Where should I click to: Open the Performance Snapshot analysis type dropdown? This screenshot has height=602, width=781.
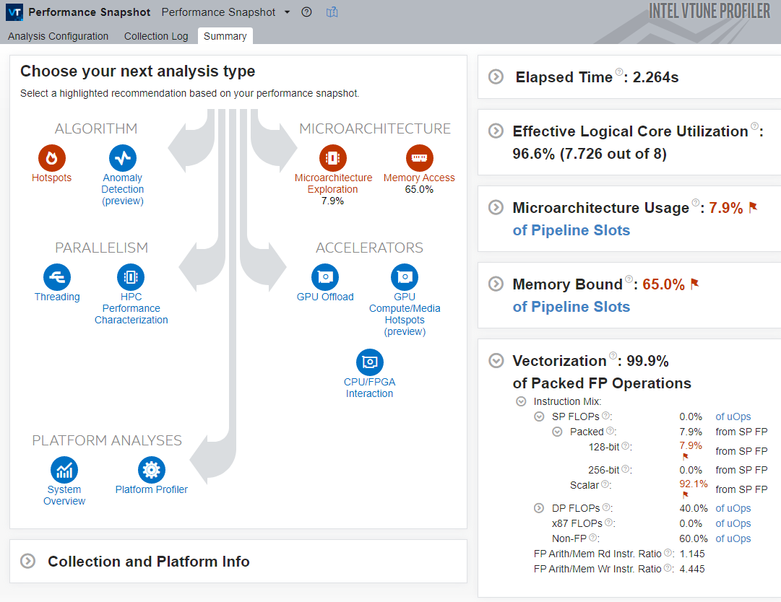[x=288, y=12]
